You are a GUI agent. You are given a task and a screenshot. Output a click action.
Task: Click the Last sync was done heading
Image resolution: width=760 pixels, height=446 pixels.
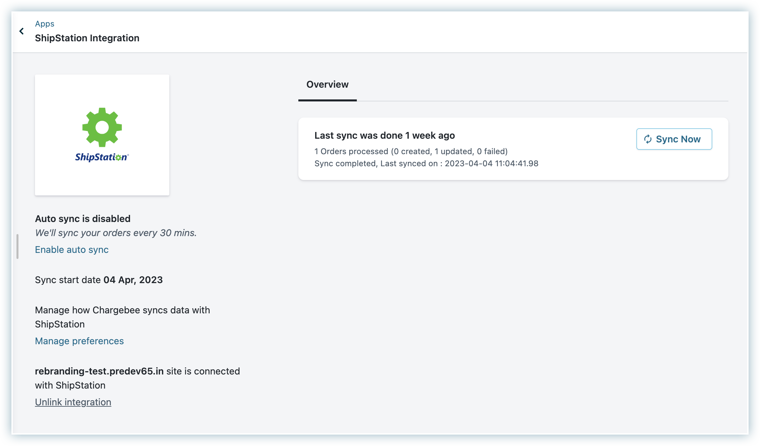click(384, 135)
